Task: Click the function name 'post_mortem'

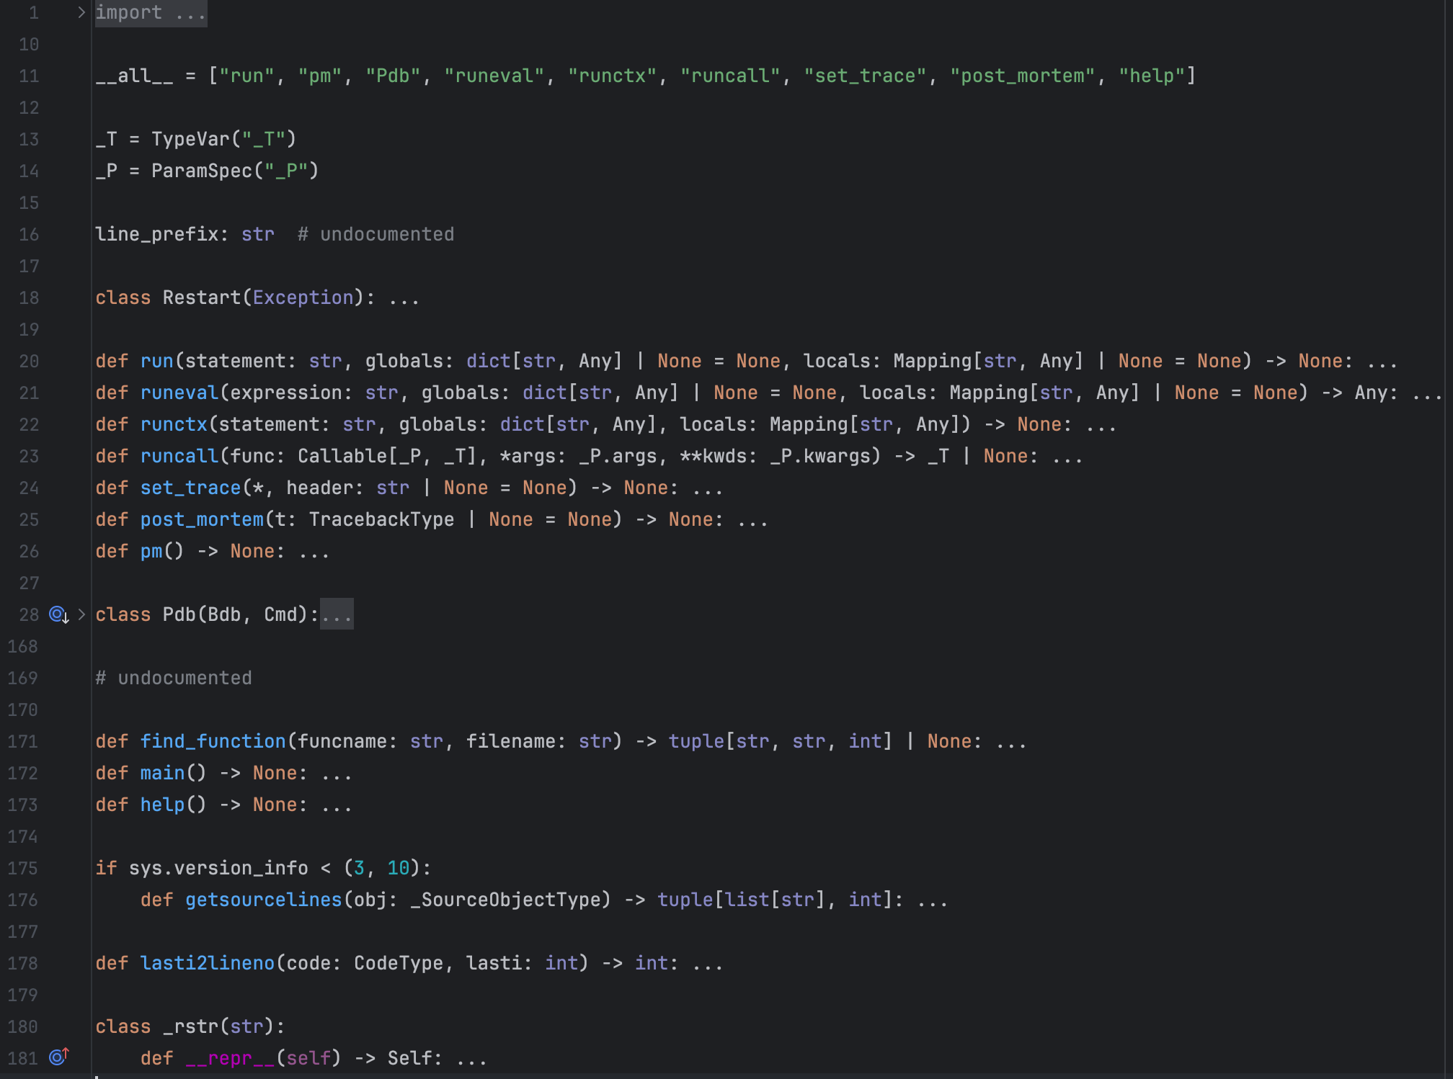Action: pos(202,519)
